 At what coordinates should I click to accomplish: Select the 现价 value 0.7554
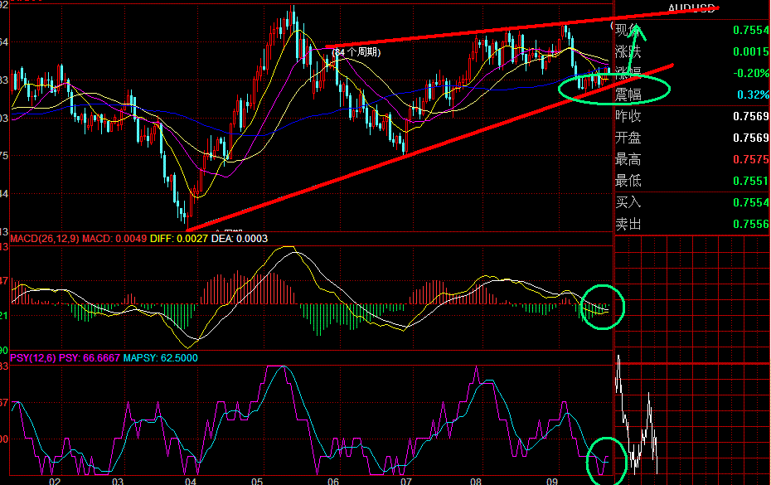(751, 30)
